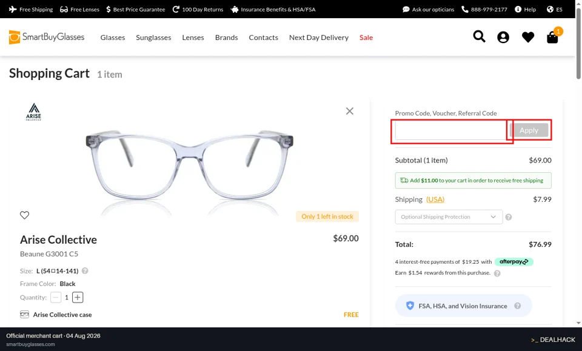This screenshot has height=351, width=582.
Task: Click shipping cost $7.99
Action: click(x=542, y=199)
